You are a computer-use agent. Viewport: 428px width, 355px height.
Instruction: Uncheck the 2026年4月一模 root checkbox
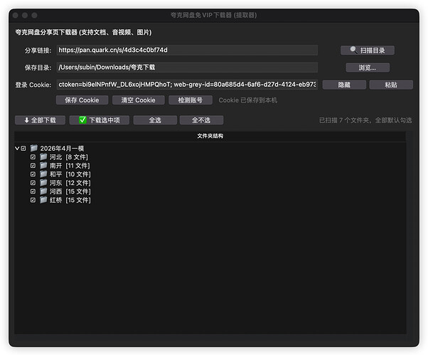tap(23, 148)
